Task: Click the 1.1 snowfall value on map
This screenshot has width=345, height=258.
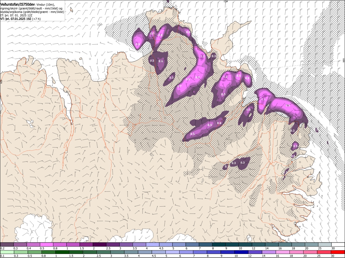Action: pyautogui.click(x=263, y=100)
